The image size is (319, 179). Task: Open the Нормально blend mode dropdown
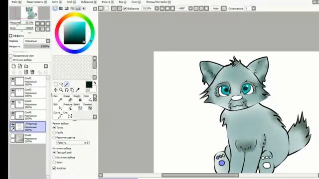36,41
